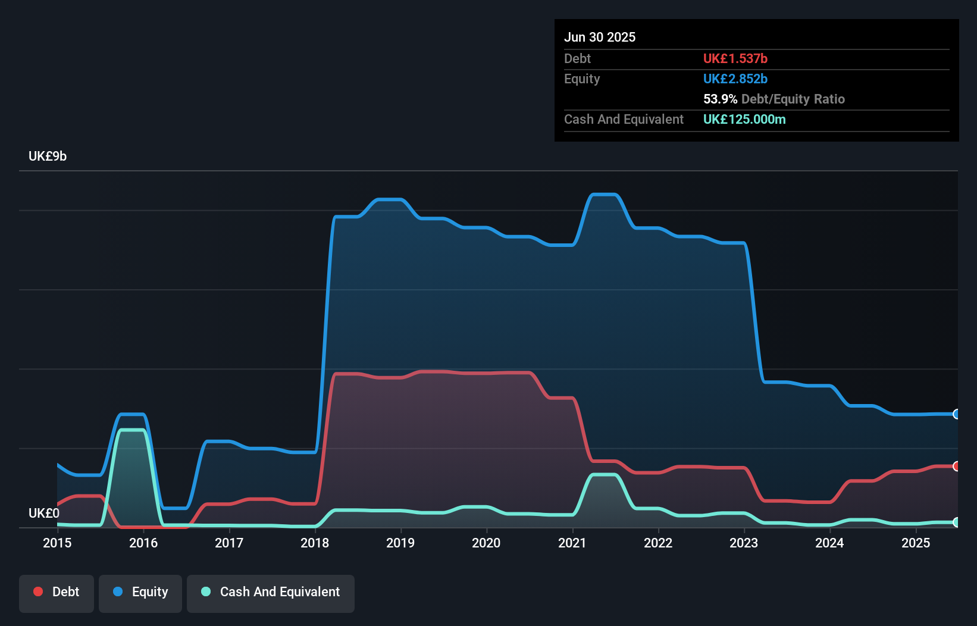This screenshot has height=626, width=977.
Task: Click the blue UK£2.852b Equity value link
Action: (735, 79)
